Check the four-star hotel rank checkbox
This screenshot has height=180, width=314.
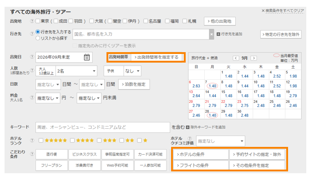click(x=72, y=141)
